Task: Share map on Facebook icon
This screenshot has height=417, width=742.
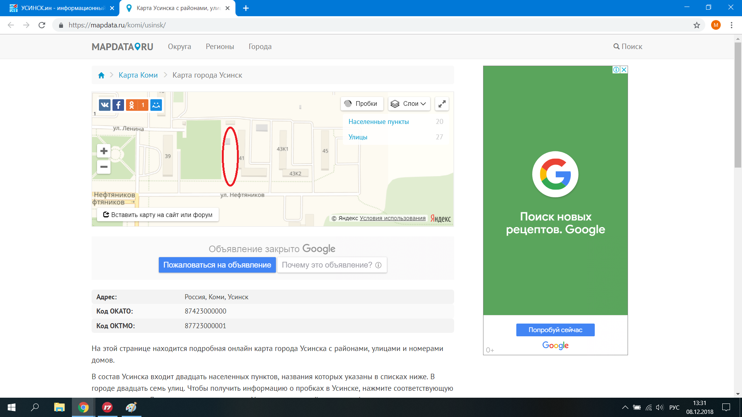Action: 118,105
